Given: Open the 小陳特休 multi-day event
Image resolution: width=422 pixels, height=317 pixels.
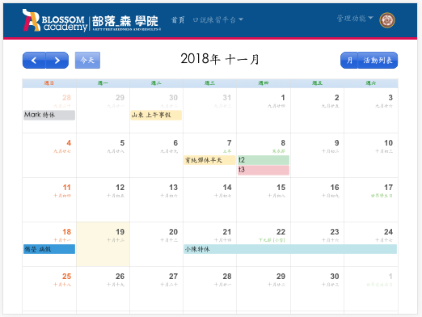Looking at the screenshot, I should pyautogui.click(x=290, y=249).
